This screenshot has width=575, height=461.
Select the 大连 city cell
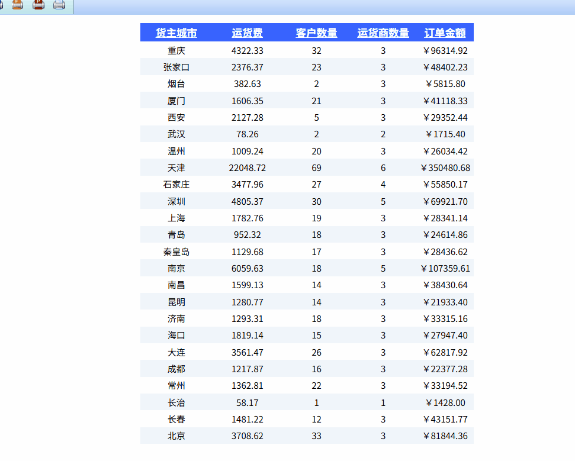pos(176,353)
